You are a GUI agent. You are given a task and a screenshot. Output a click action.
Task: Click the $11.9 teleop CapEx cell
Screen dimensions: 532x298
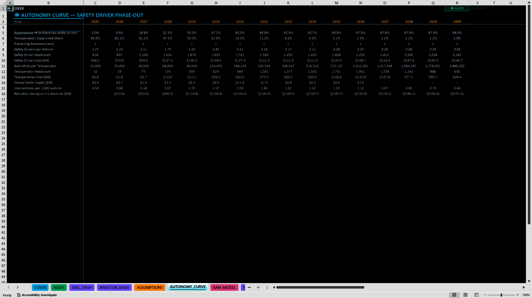point(240,83)
